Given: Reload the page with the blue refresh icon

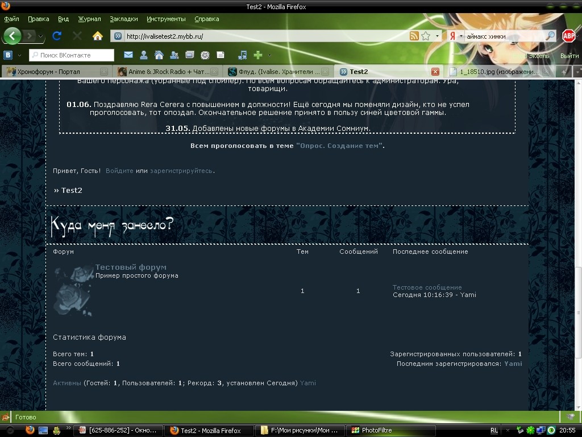Looking at the screenshot, I should click(57, 36).
